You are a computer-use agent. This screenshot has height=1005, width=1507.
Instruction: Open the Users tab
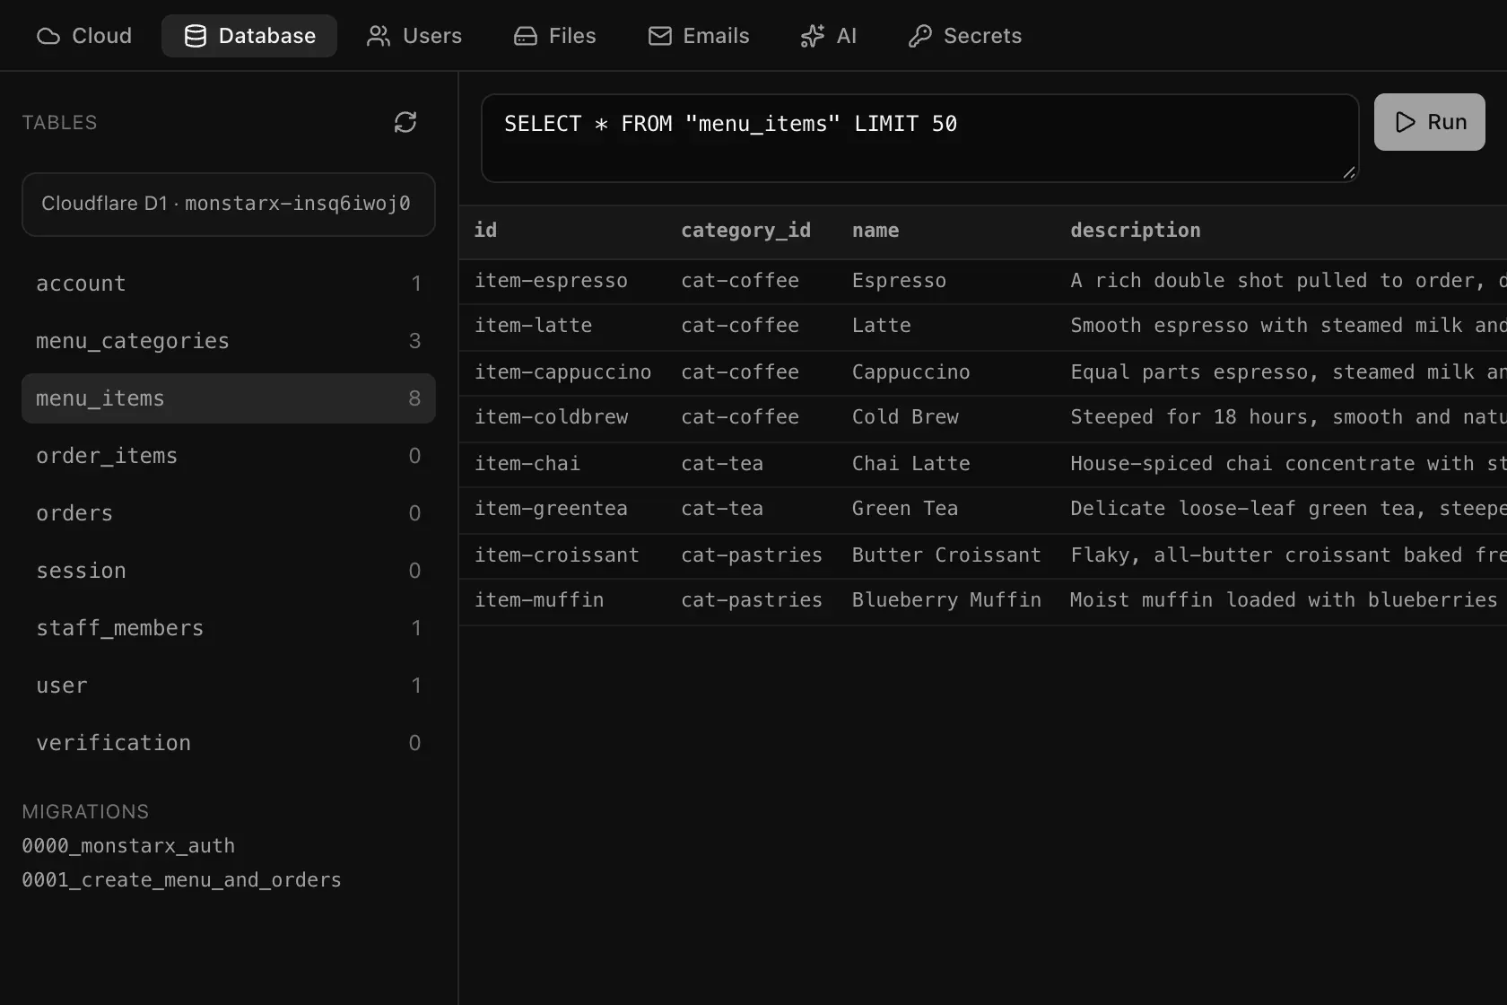414,36
